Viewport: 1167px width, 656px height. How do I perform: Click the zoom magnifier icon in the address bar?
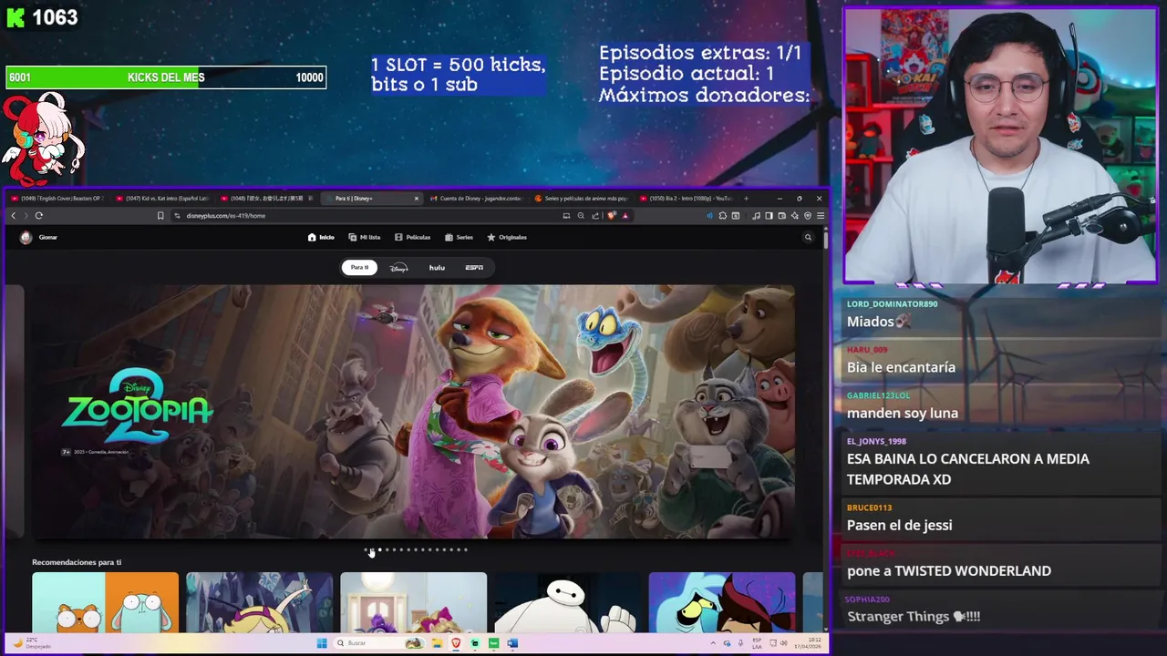[581, 216]
